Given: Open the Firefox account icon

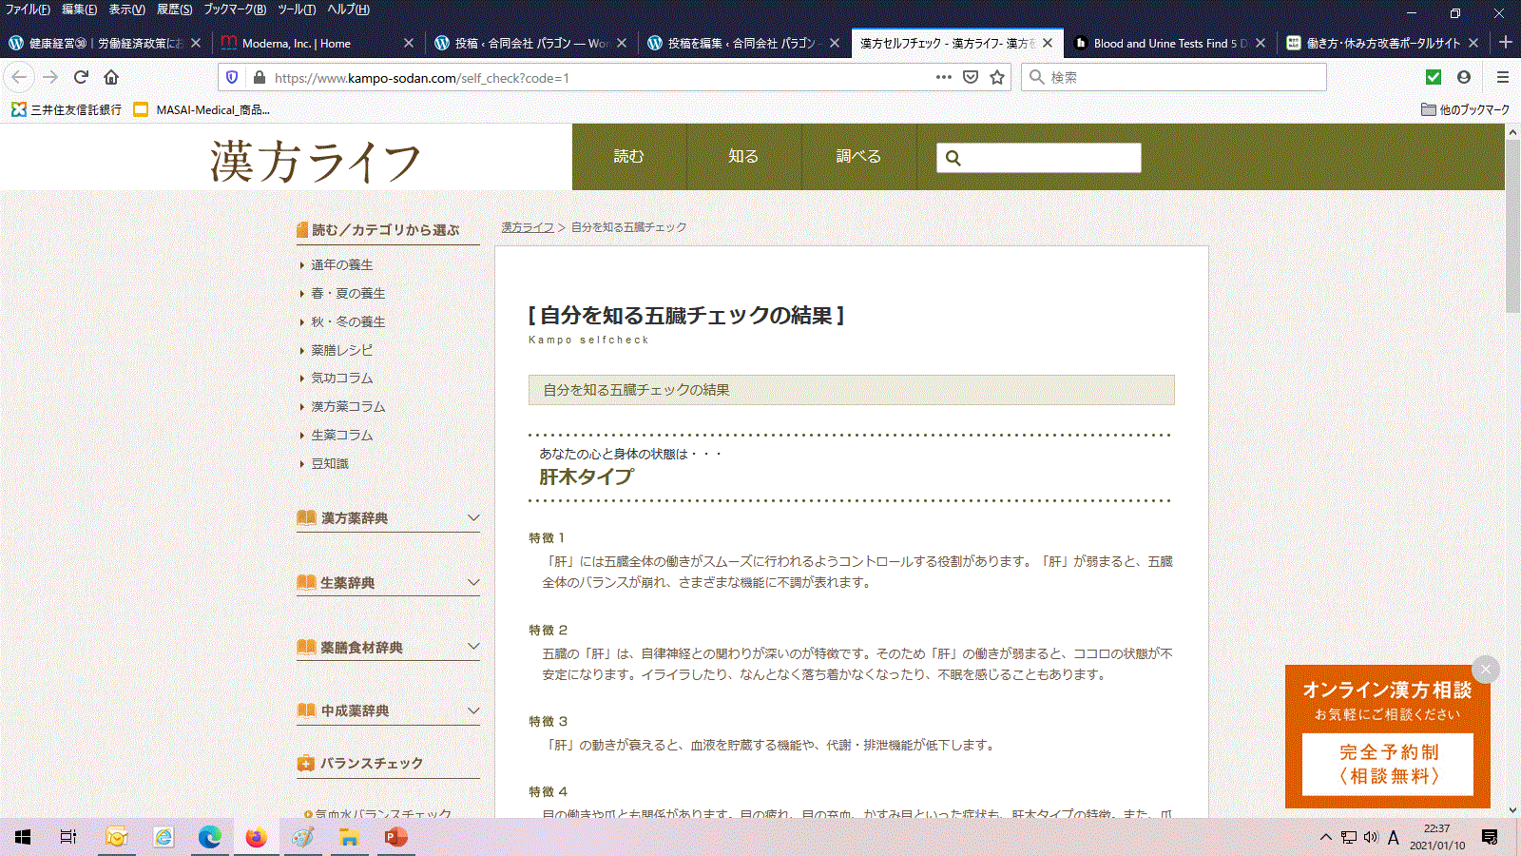Looking at the screenshot, I should [1464, 77].
